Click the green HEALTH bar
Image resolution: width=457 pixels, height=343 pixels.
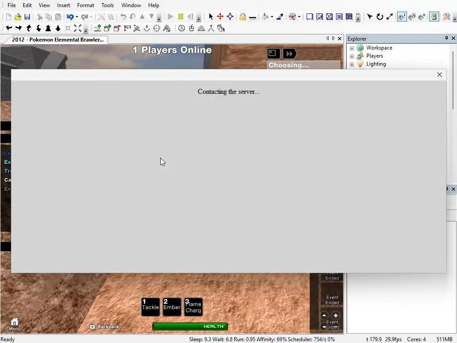tap(190, 326)
